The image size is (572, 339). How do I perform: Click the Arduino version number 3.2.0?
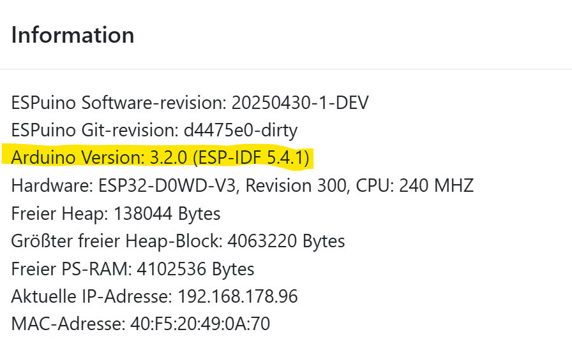click(x=169, y=158)
